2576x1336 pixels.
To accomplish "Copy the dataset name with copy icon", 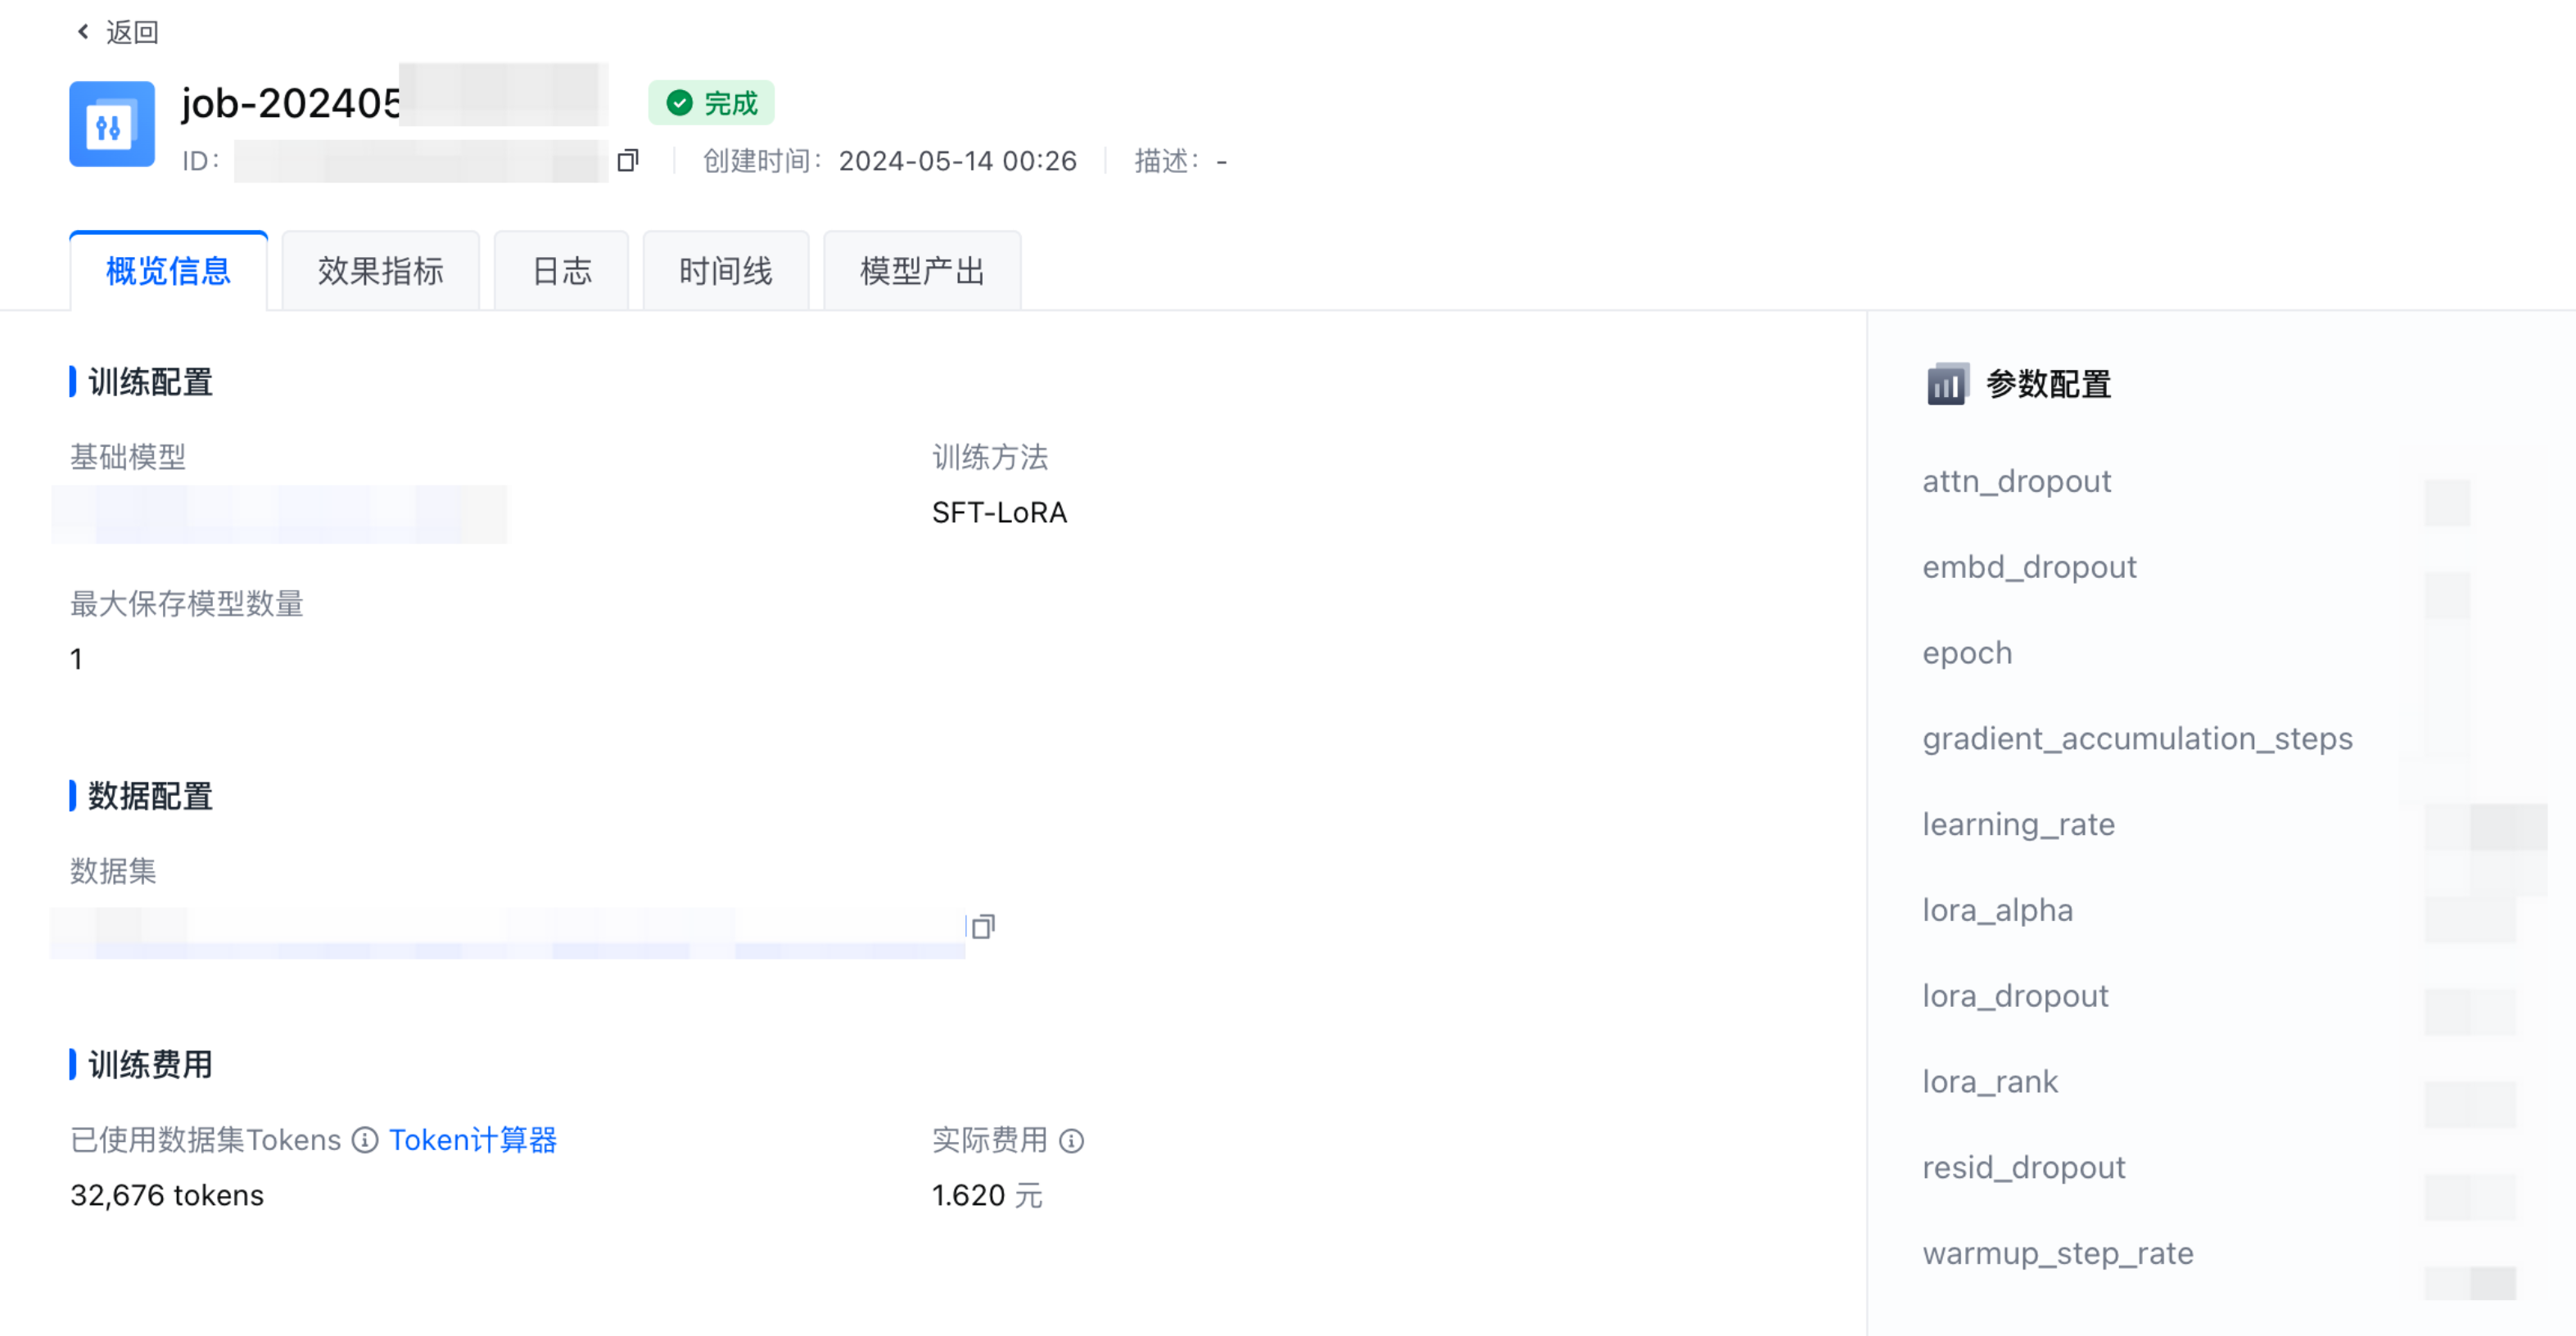I will pyautogui.click(x=983, y=927).
